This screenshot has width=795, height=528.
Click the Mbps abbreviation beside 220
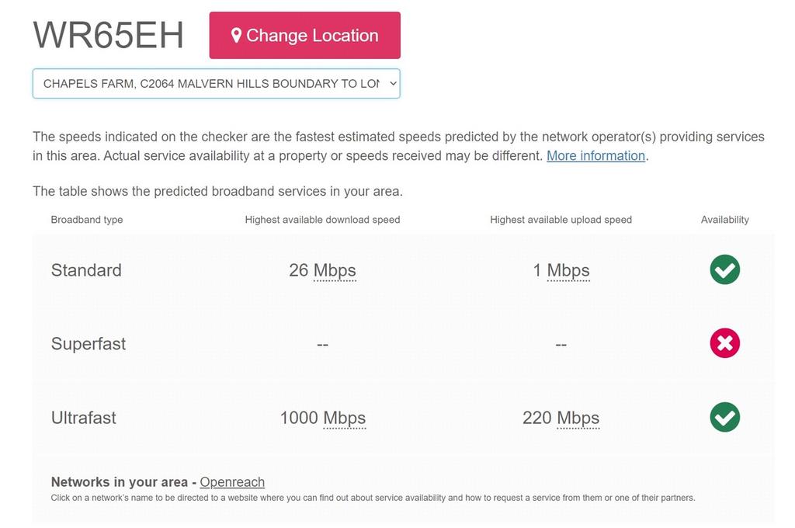pos(578,418)
